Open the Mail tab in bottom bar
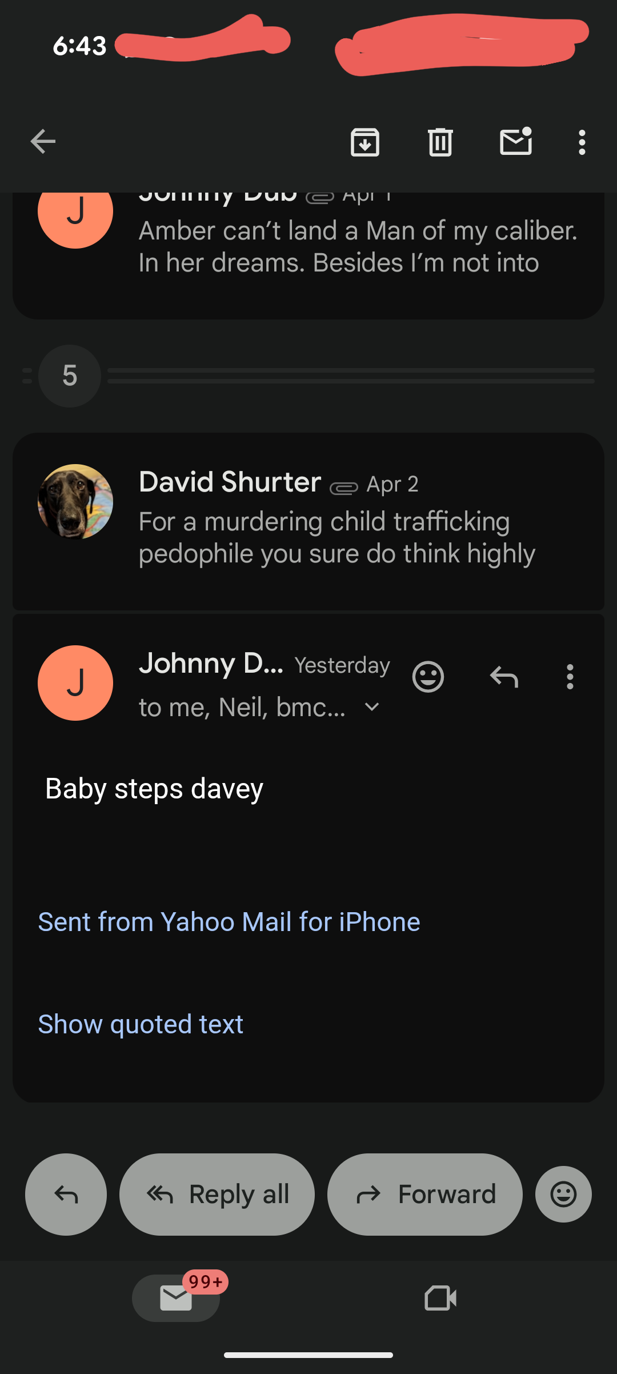The height and width of the screenshot is (1374, 617). click(x=176, y=1298)
